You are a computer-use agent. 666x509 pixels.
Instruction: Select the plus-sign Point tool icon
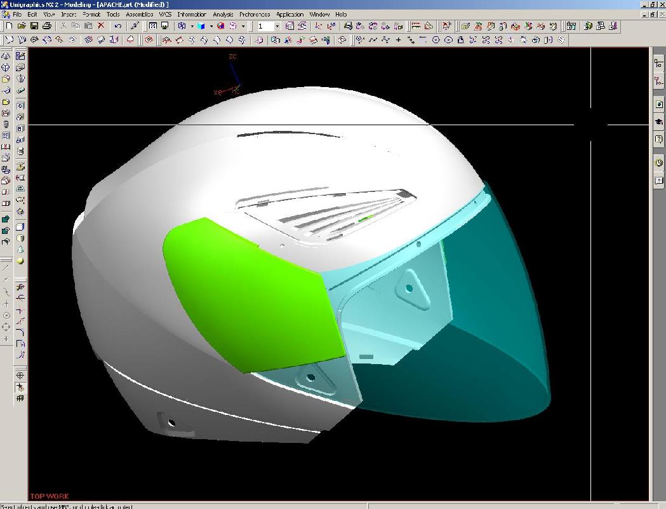coord(399,40)
